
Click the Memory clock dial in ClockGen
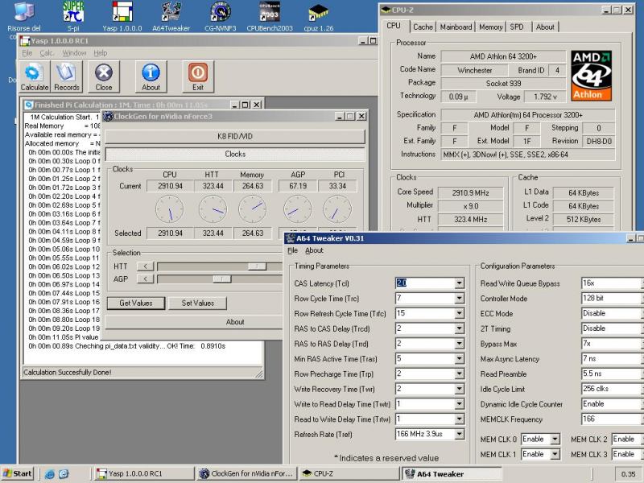coord(253,209)
